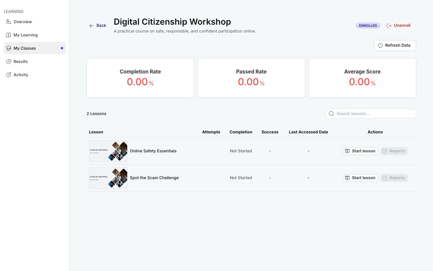This screenshot has height=271, width=433.
Task: Click the Refresh Data button
Action: [x=395, y=45]
